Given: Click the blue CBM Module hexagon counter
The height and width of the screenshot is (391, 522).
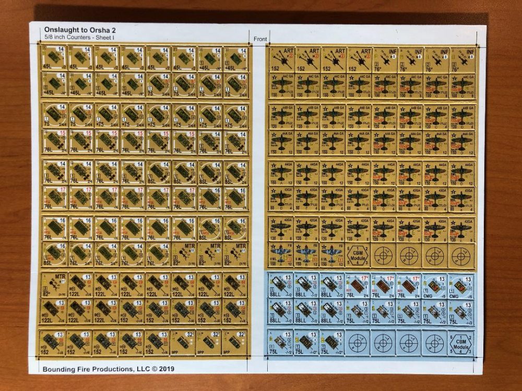Looking at the screenshot, I should [461, 343].
